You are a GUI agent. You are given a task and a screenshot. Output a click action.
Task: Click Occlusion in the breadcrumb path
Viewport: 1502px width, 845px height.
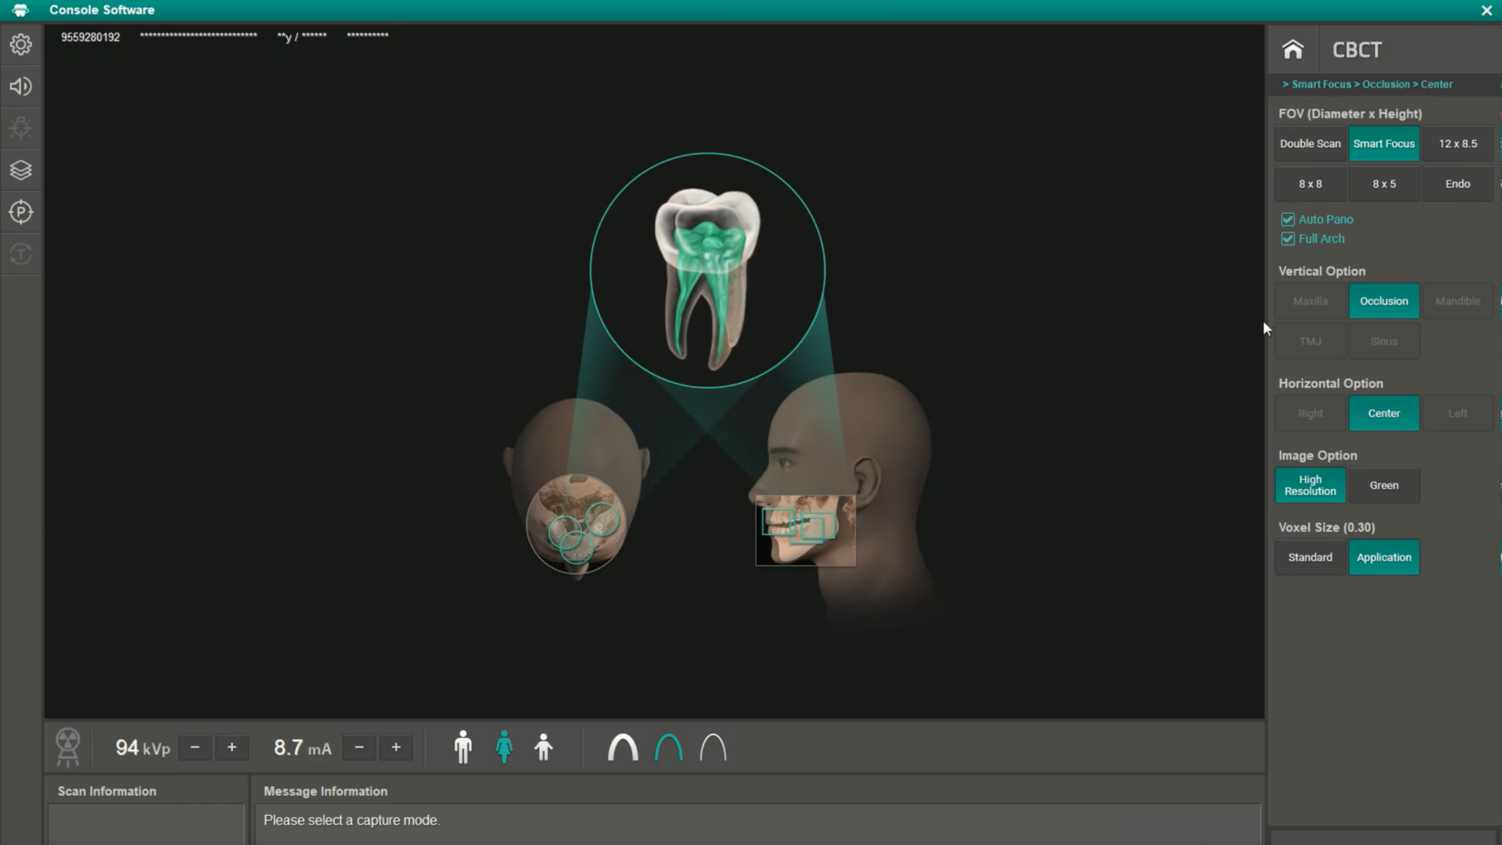point(1385,84)
